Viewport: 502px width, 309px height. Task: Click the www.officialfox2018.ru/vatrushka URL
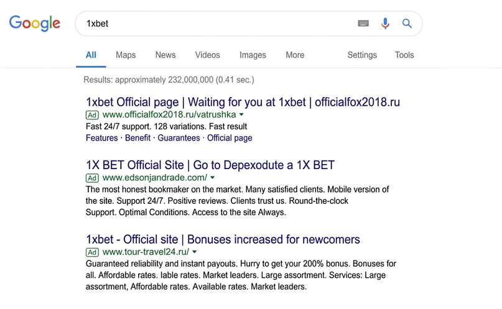coord(169,114)
